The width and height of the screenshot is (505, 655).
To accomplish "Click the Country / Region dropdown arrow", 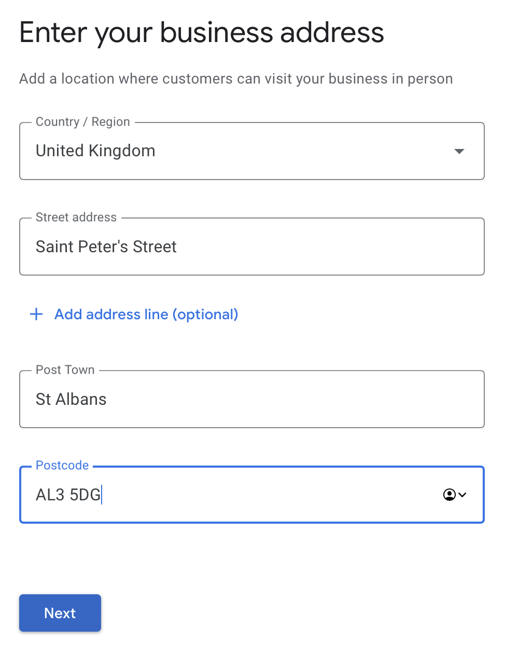I will [x=459, y=151].
